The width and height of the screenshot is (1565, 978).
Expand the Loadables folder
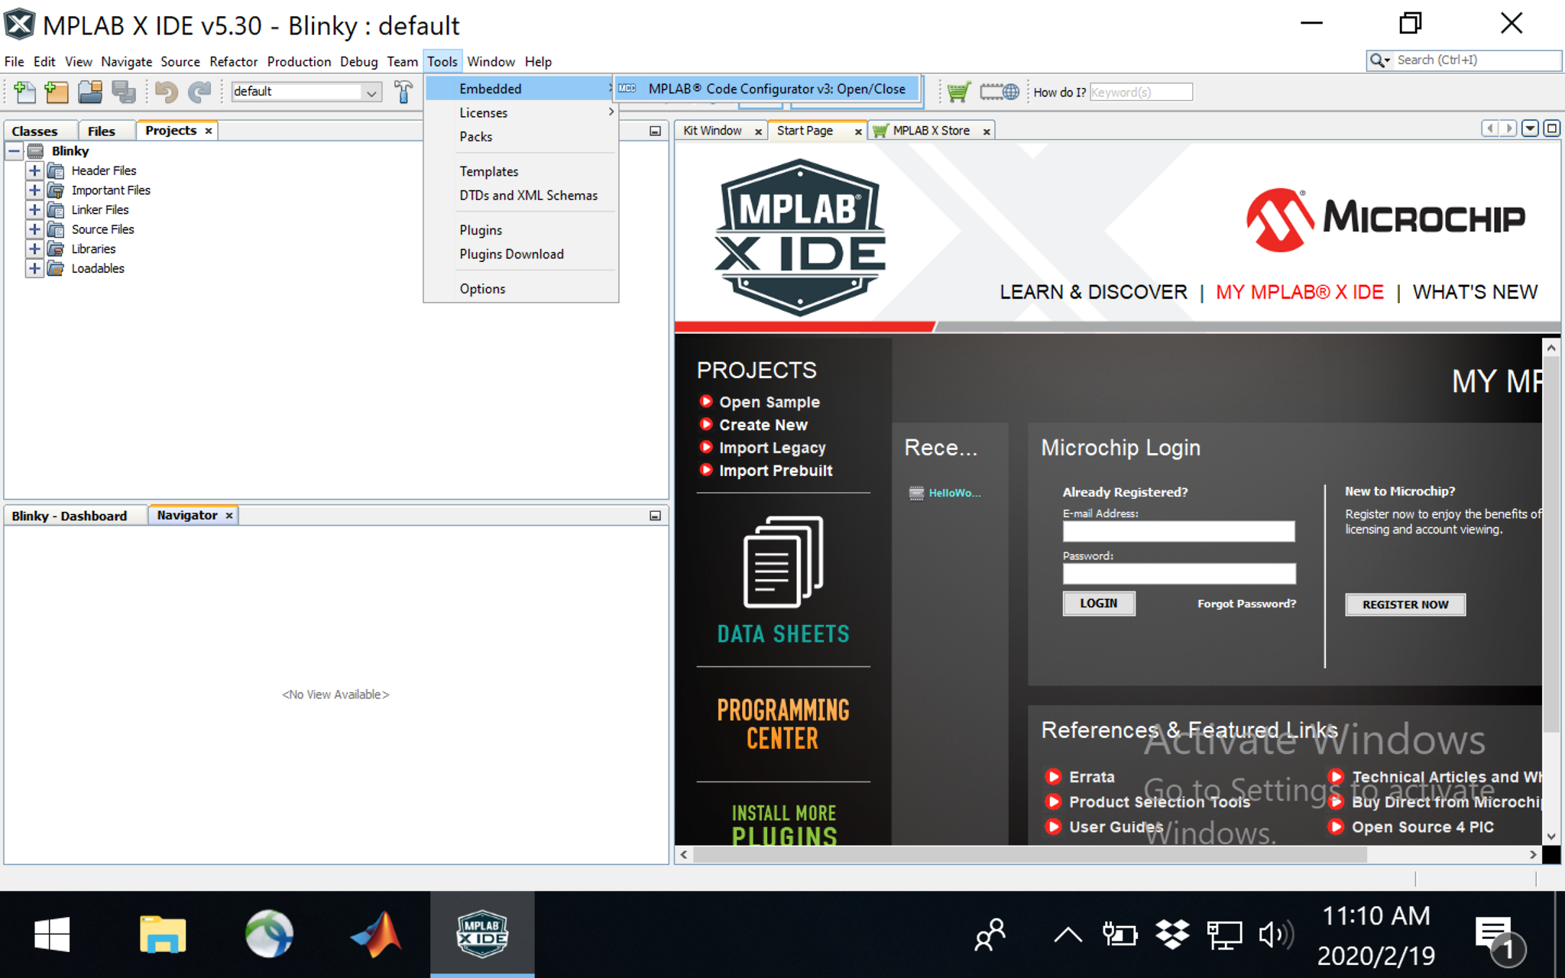pos(34,269)
